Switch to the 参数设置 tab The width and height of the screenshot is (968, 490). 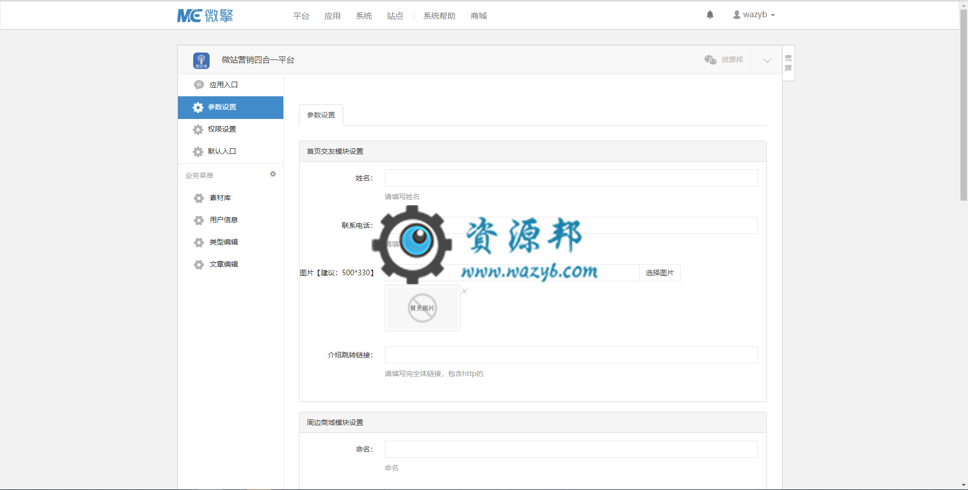pyautogui.click(x=321, y=115)
